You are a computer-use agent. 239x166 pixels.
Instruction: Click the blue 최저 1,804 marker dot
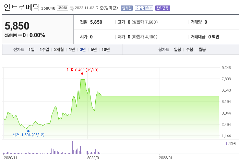28,131
